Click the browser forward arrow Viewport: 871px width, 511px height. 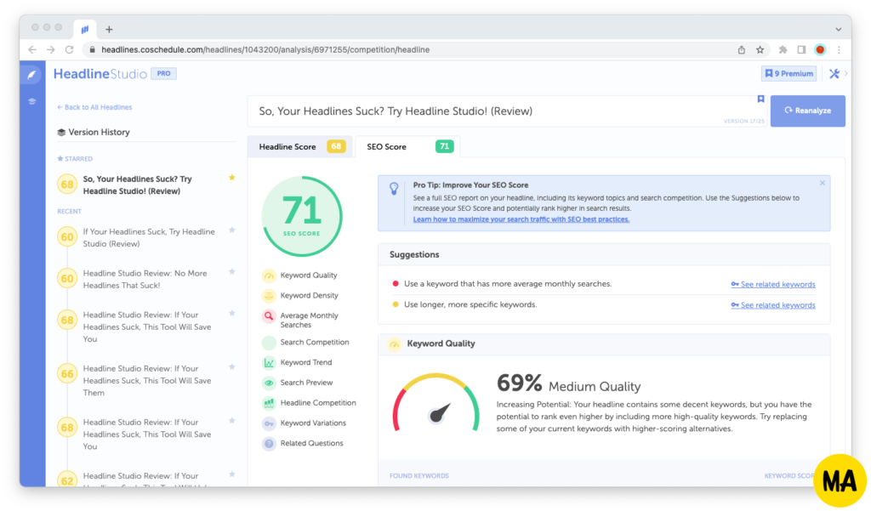50,49
